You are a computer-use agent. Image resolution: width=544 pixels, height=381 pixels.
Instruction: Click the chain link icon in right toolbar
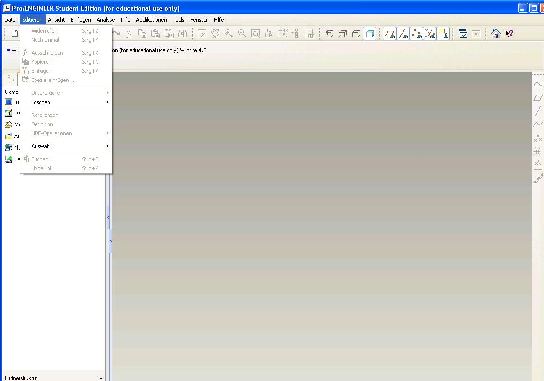[538, 178]
